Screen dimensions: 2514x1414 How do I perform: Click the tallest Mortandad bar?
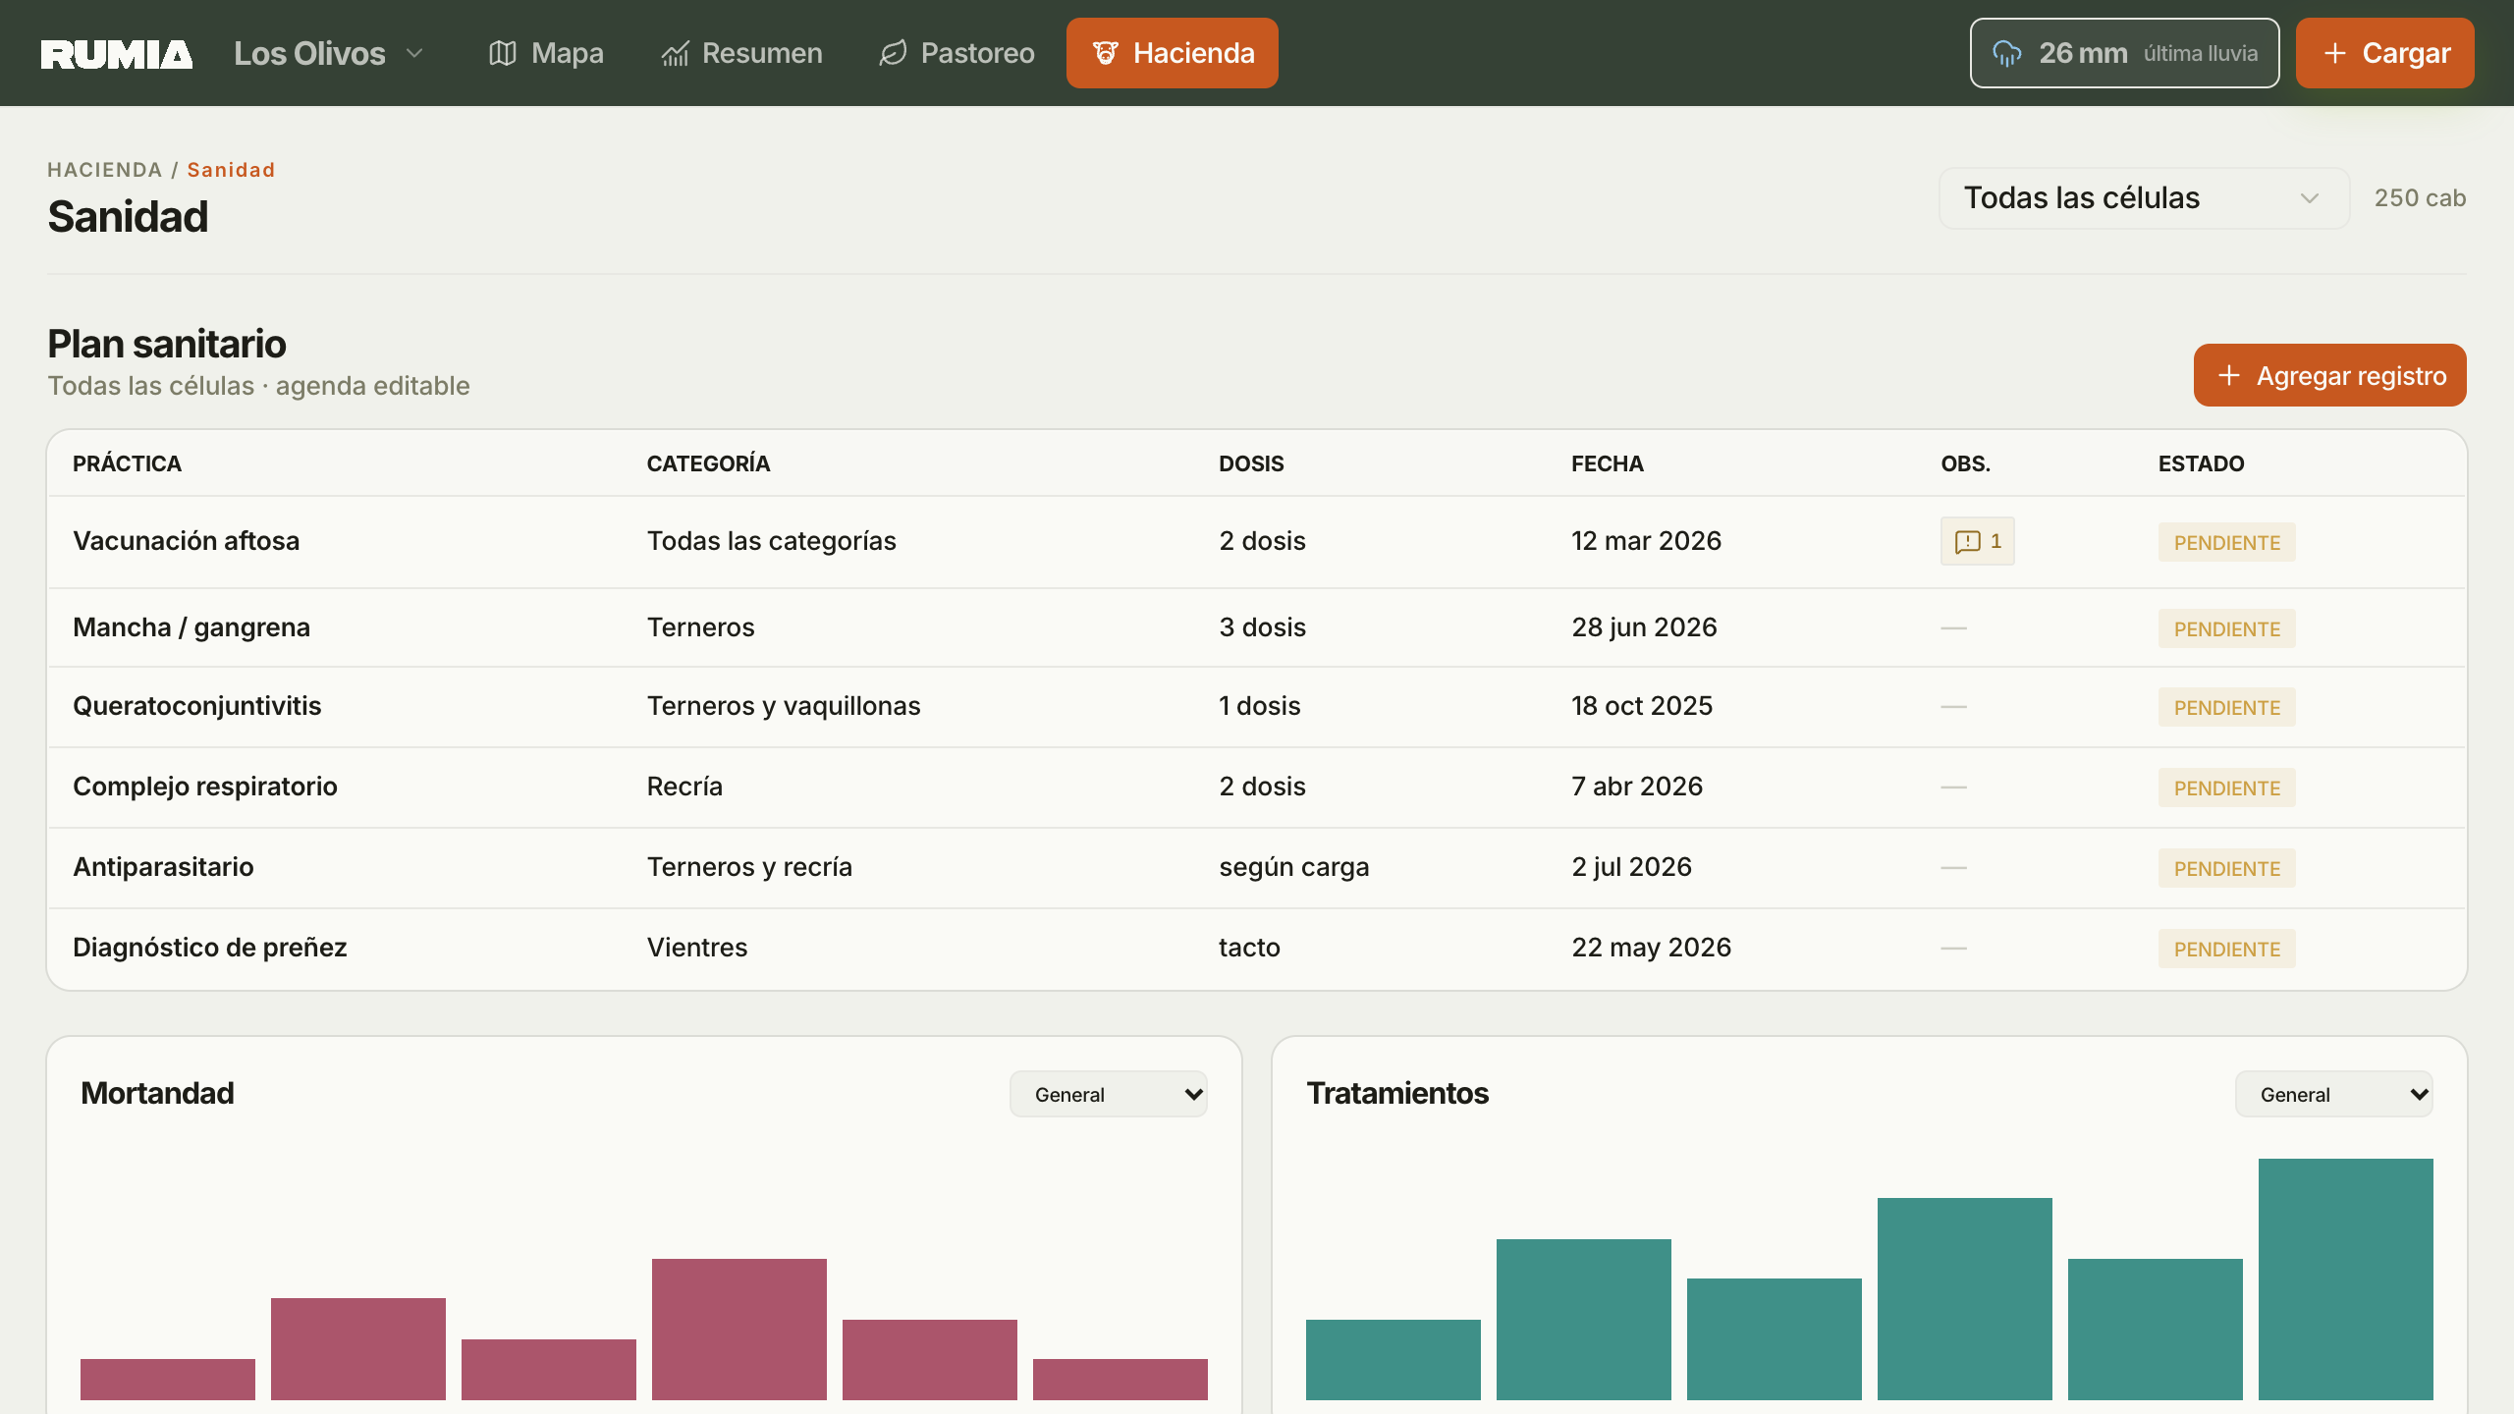pyautogui.click(x=739, y=1329)
